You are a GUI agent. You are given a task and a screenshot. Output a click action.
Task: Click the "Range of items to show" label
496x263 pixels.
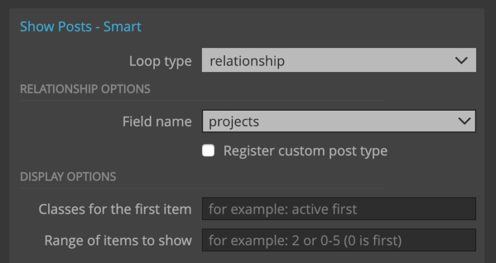[118, 240]
